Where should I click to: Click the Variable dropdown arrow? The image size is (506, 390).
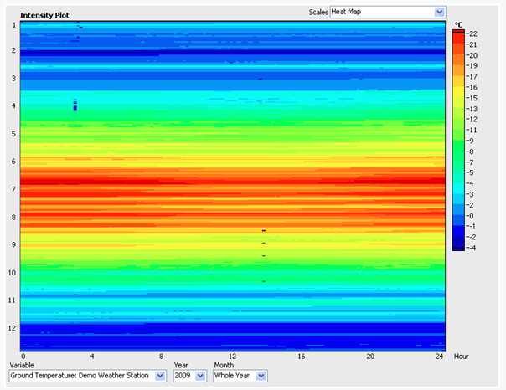click(160, 376)
